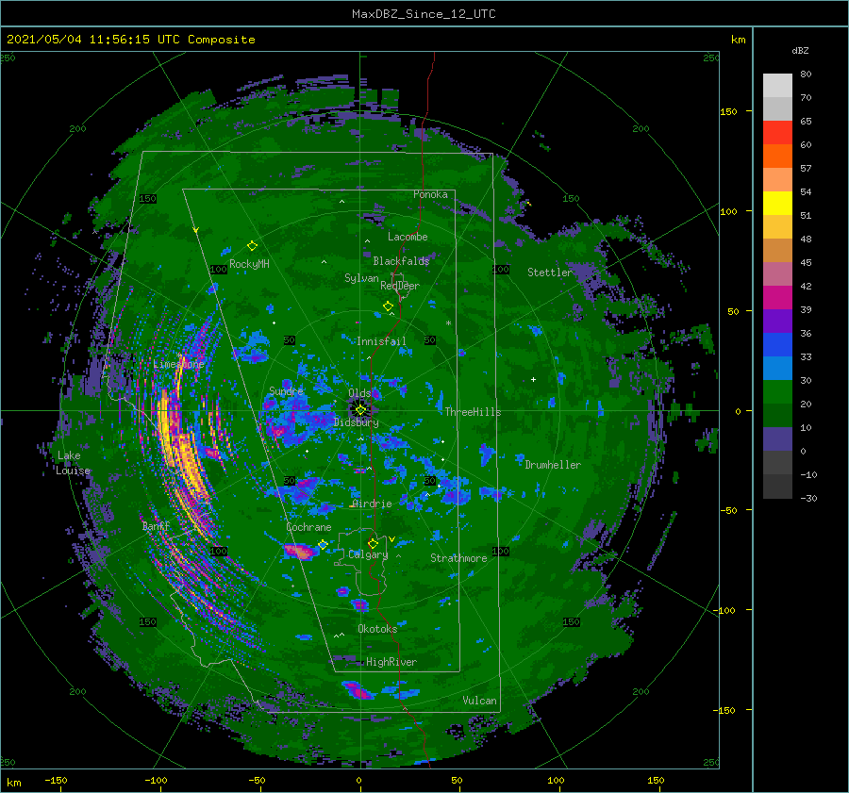Click the 80 value on the dBZ legend
The height and width of the screenshot is (793, 849).
pyautogui.click(x=806, y=74)
